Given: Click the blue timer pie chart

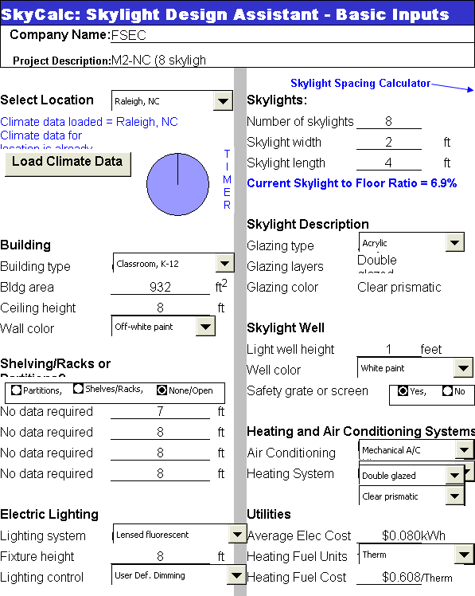Looking at the screenshot, I should click(x=177, y=184).
